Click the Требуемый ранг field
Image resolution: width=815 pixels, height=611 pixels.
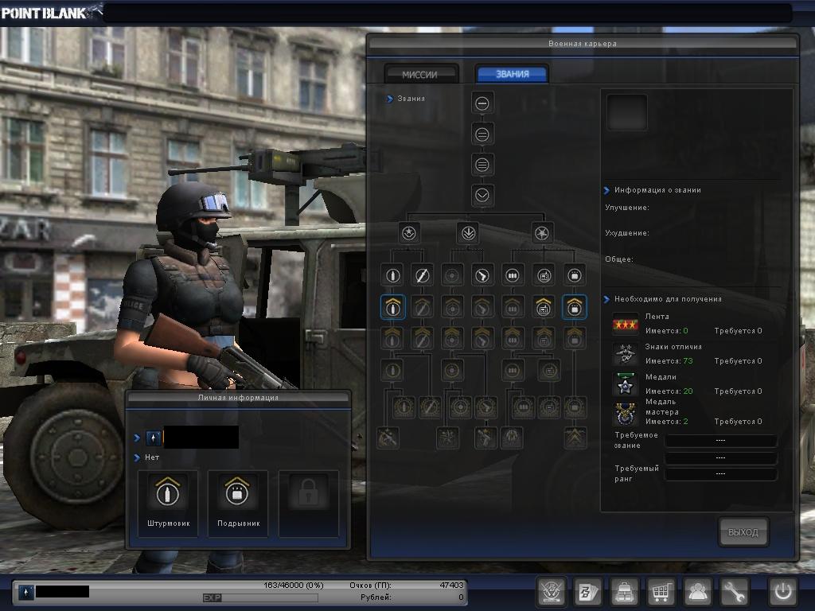pyautogui.click(x=720, y=474)
